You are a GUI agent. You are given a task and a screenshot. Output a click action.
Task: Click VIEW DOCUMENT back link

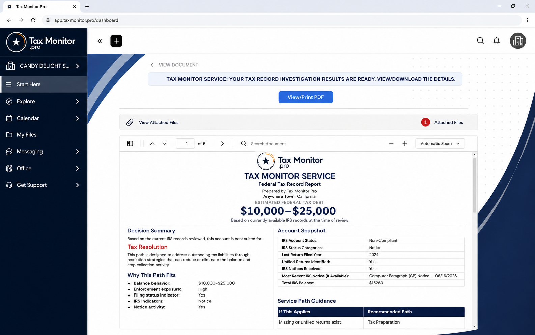(x=178, y=65)
